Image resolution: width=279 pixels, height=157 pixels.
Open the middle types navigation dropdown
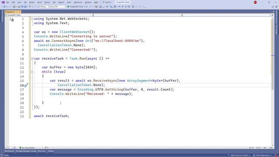click(138, 15)
